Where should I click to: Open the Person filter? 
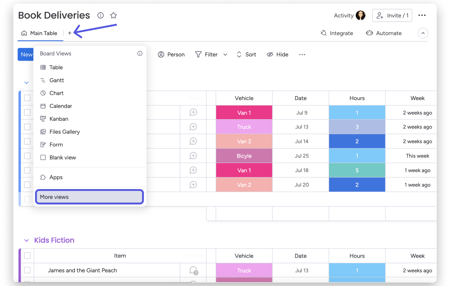point(171,55)
